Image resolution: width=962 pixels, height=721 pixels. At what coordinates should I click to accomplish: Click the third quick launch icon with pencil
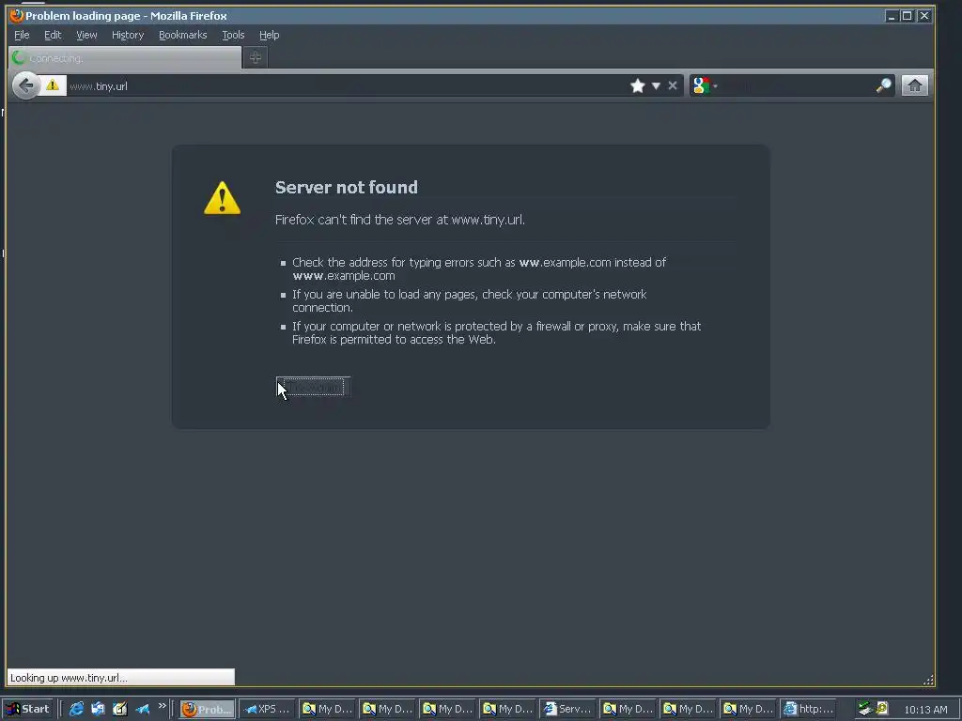point(119,709)
